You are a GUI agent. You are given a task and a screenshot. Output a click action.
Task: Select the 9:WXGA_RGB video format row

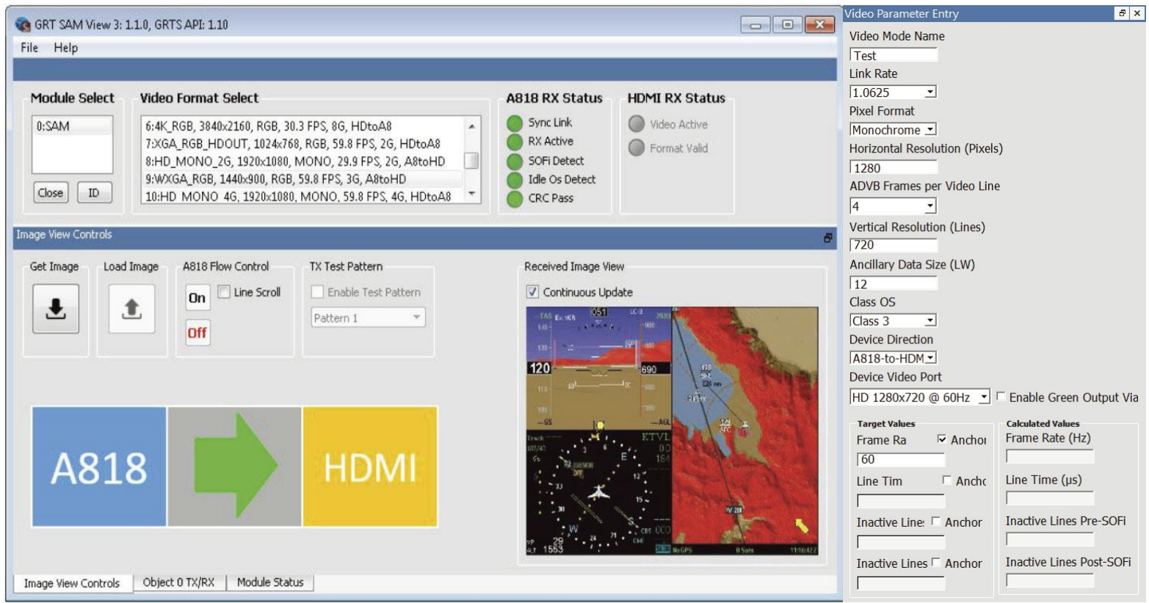(x=302, y=179)
